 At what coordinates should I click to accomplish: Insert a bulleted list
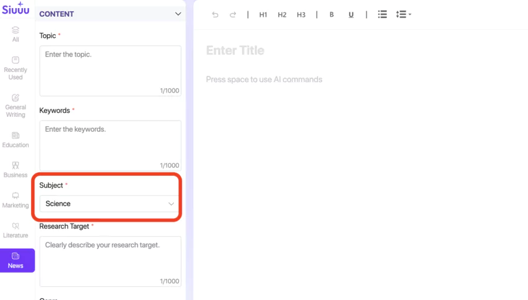click(382, 14)
